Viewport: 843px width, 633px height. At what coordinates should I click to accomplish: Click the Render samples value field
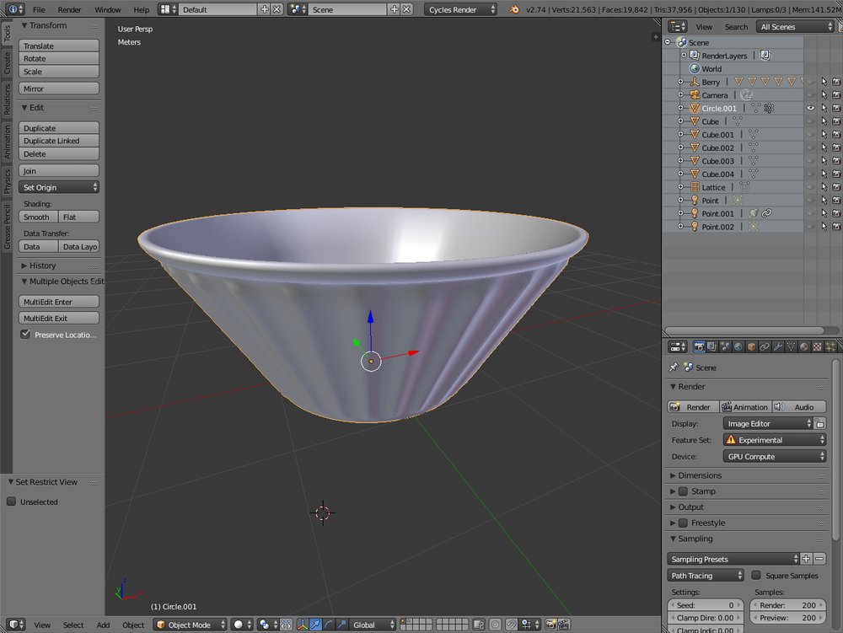click(x=788, y=605)
